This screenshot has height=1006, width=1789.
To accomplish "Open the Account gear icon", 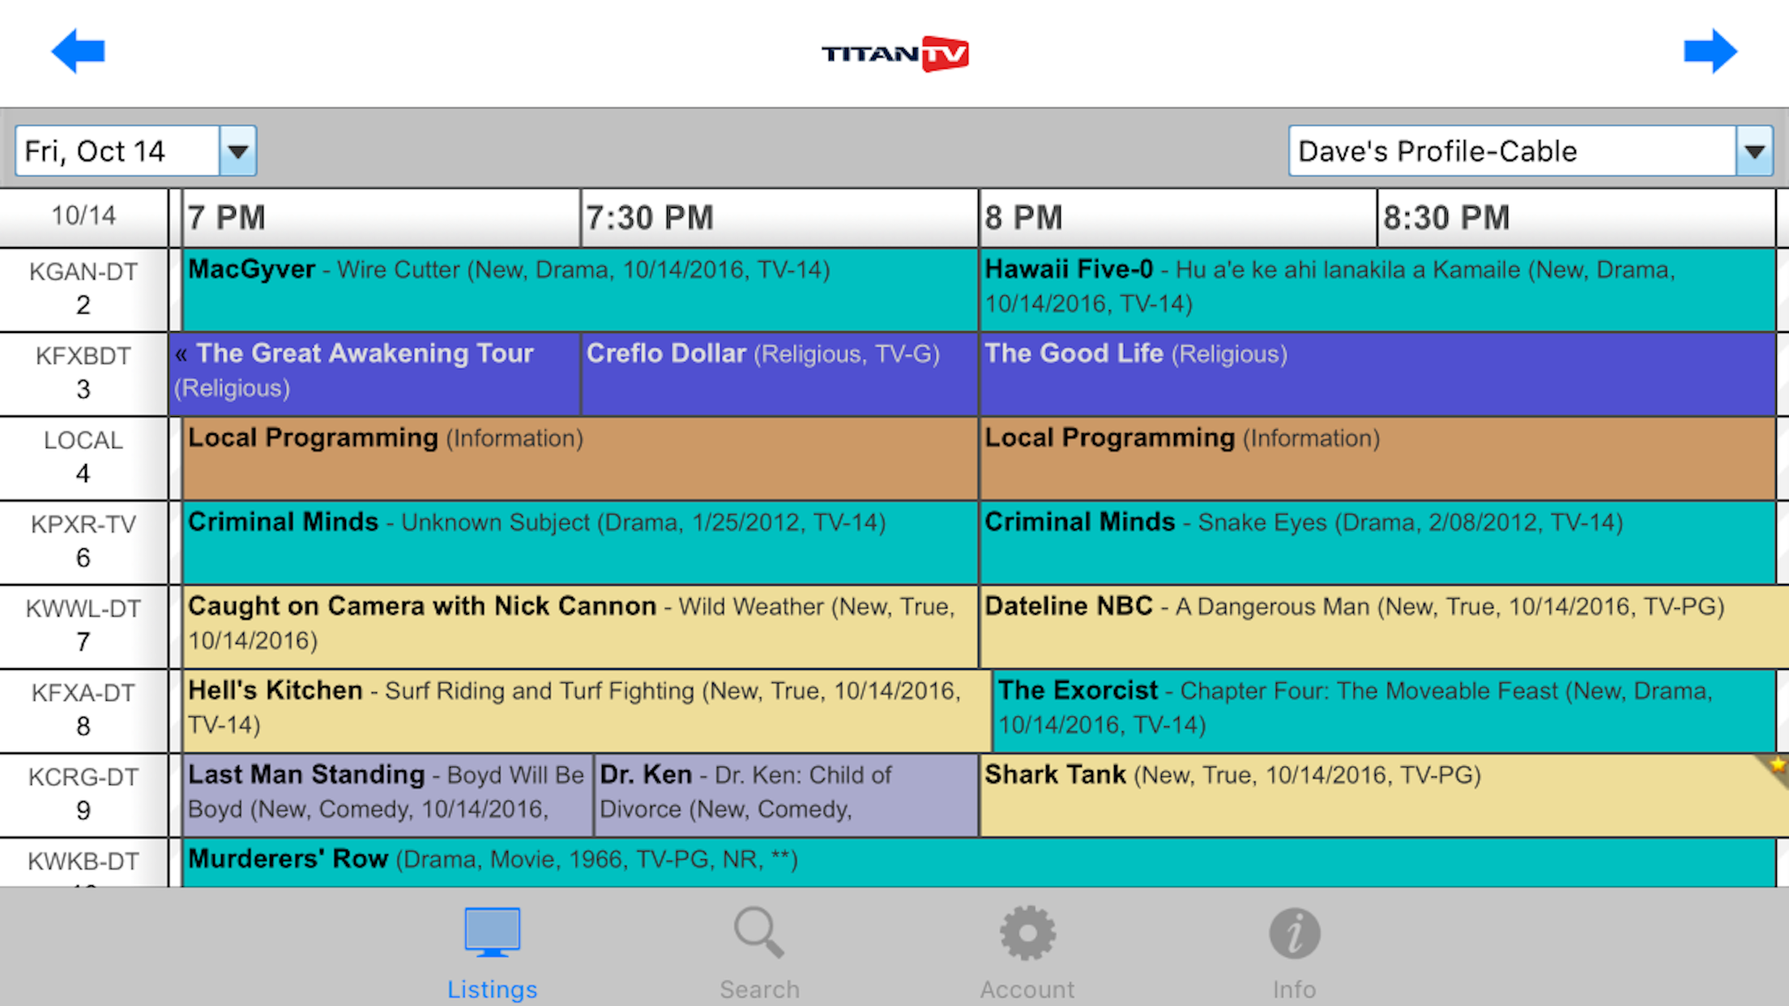I will coord(1027,933).
